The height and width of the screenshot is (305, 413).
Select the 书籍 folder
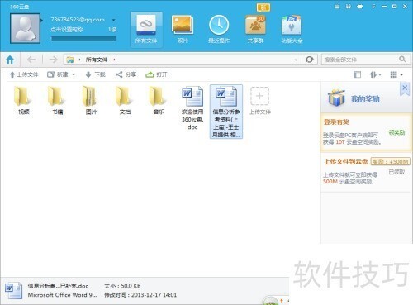pyautogui.click(x=57, y=100)
